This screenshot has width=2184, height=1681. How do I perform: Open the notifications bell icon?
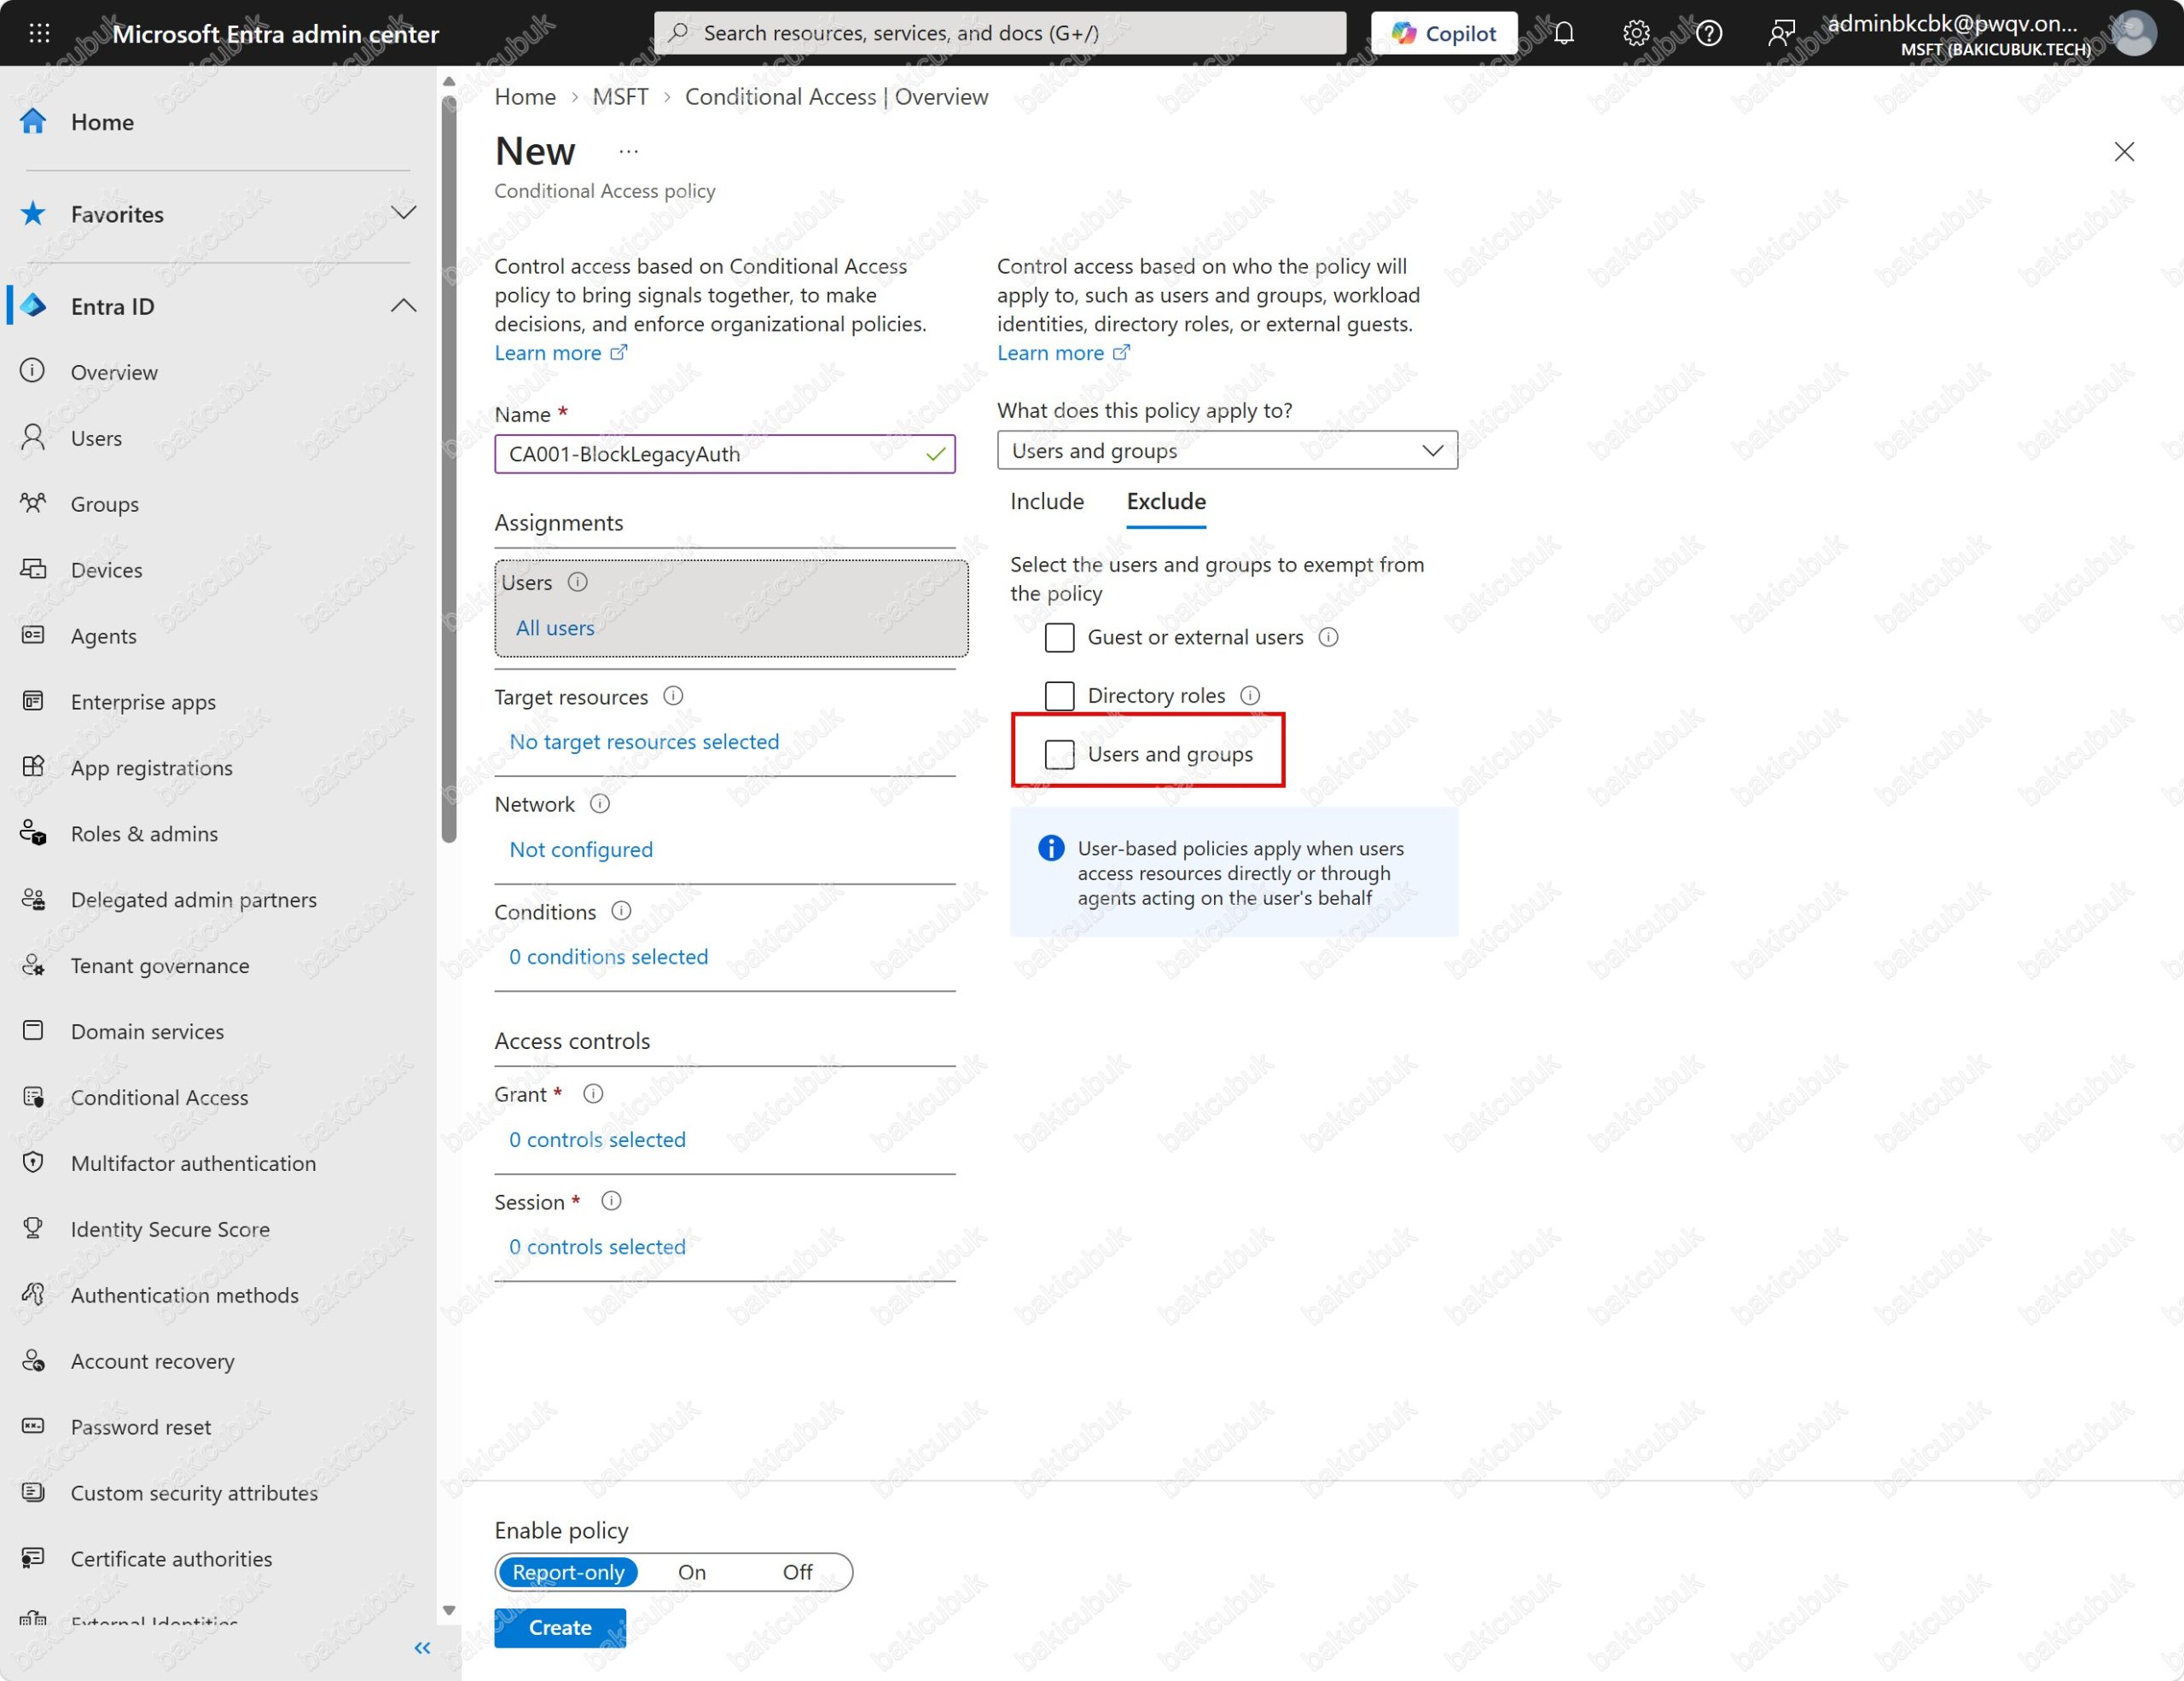(1564, 33)
